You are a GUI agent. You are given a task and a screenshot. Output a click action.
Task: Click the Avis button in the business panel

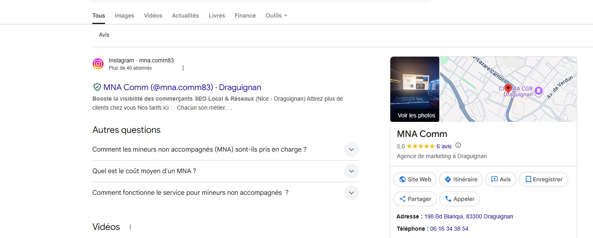(x=501, y=179)
